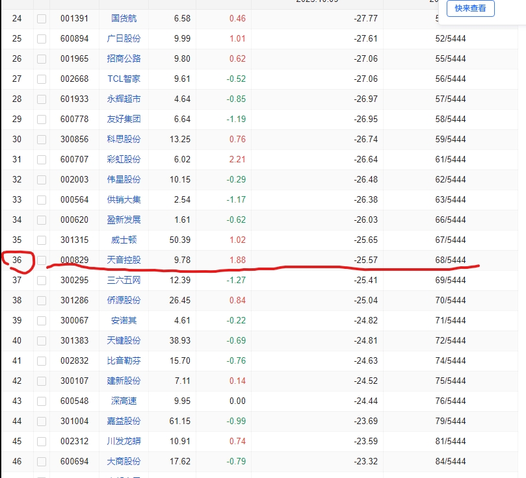Open the 伟星股份 link
The height and width of the screenshot is (478, 526).
(124, 179)
